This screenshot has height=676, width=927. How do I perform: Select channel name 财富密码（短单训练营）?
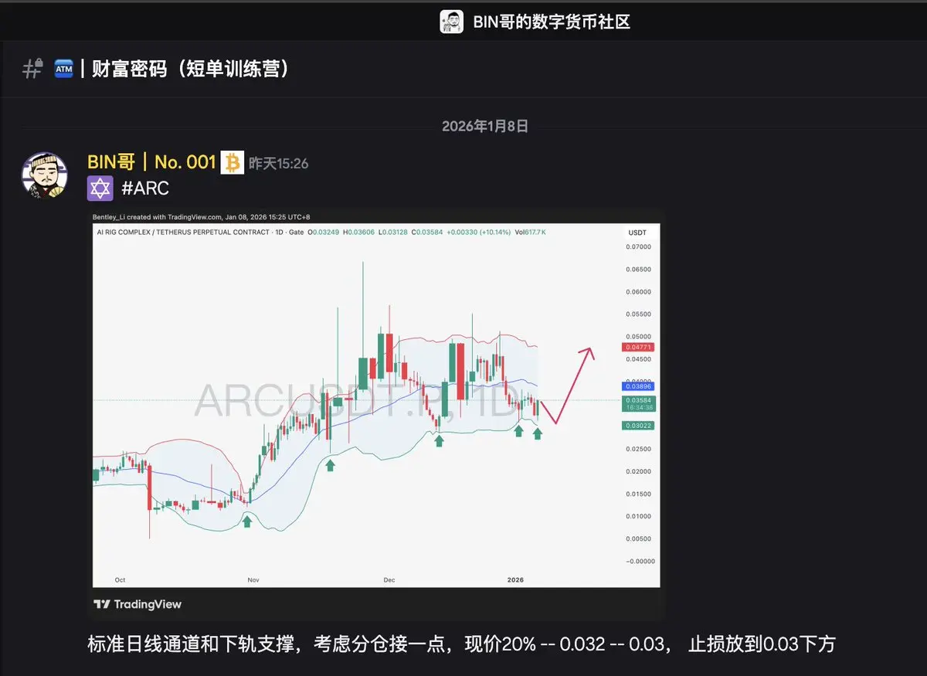(192, 69)
